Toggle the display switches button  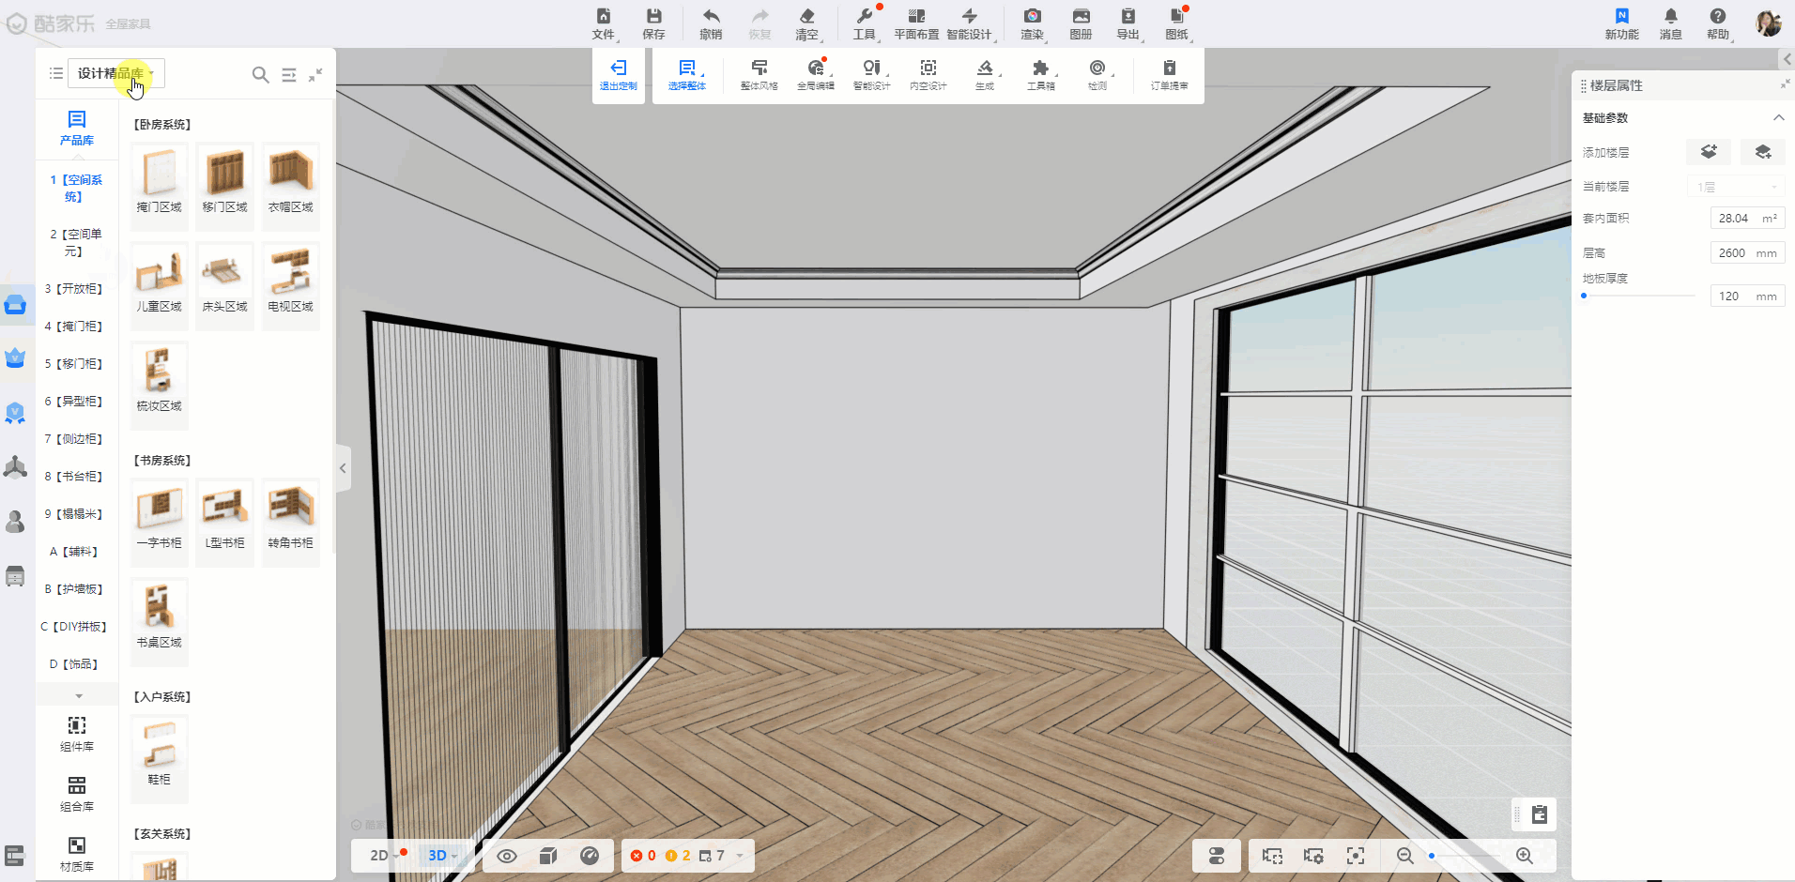(x=1217, y=856)
